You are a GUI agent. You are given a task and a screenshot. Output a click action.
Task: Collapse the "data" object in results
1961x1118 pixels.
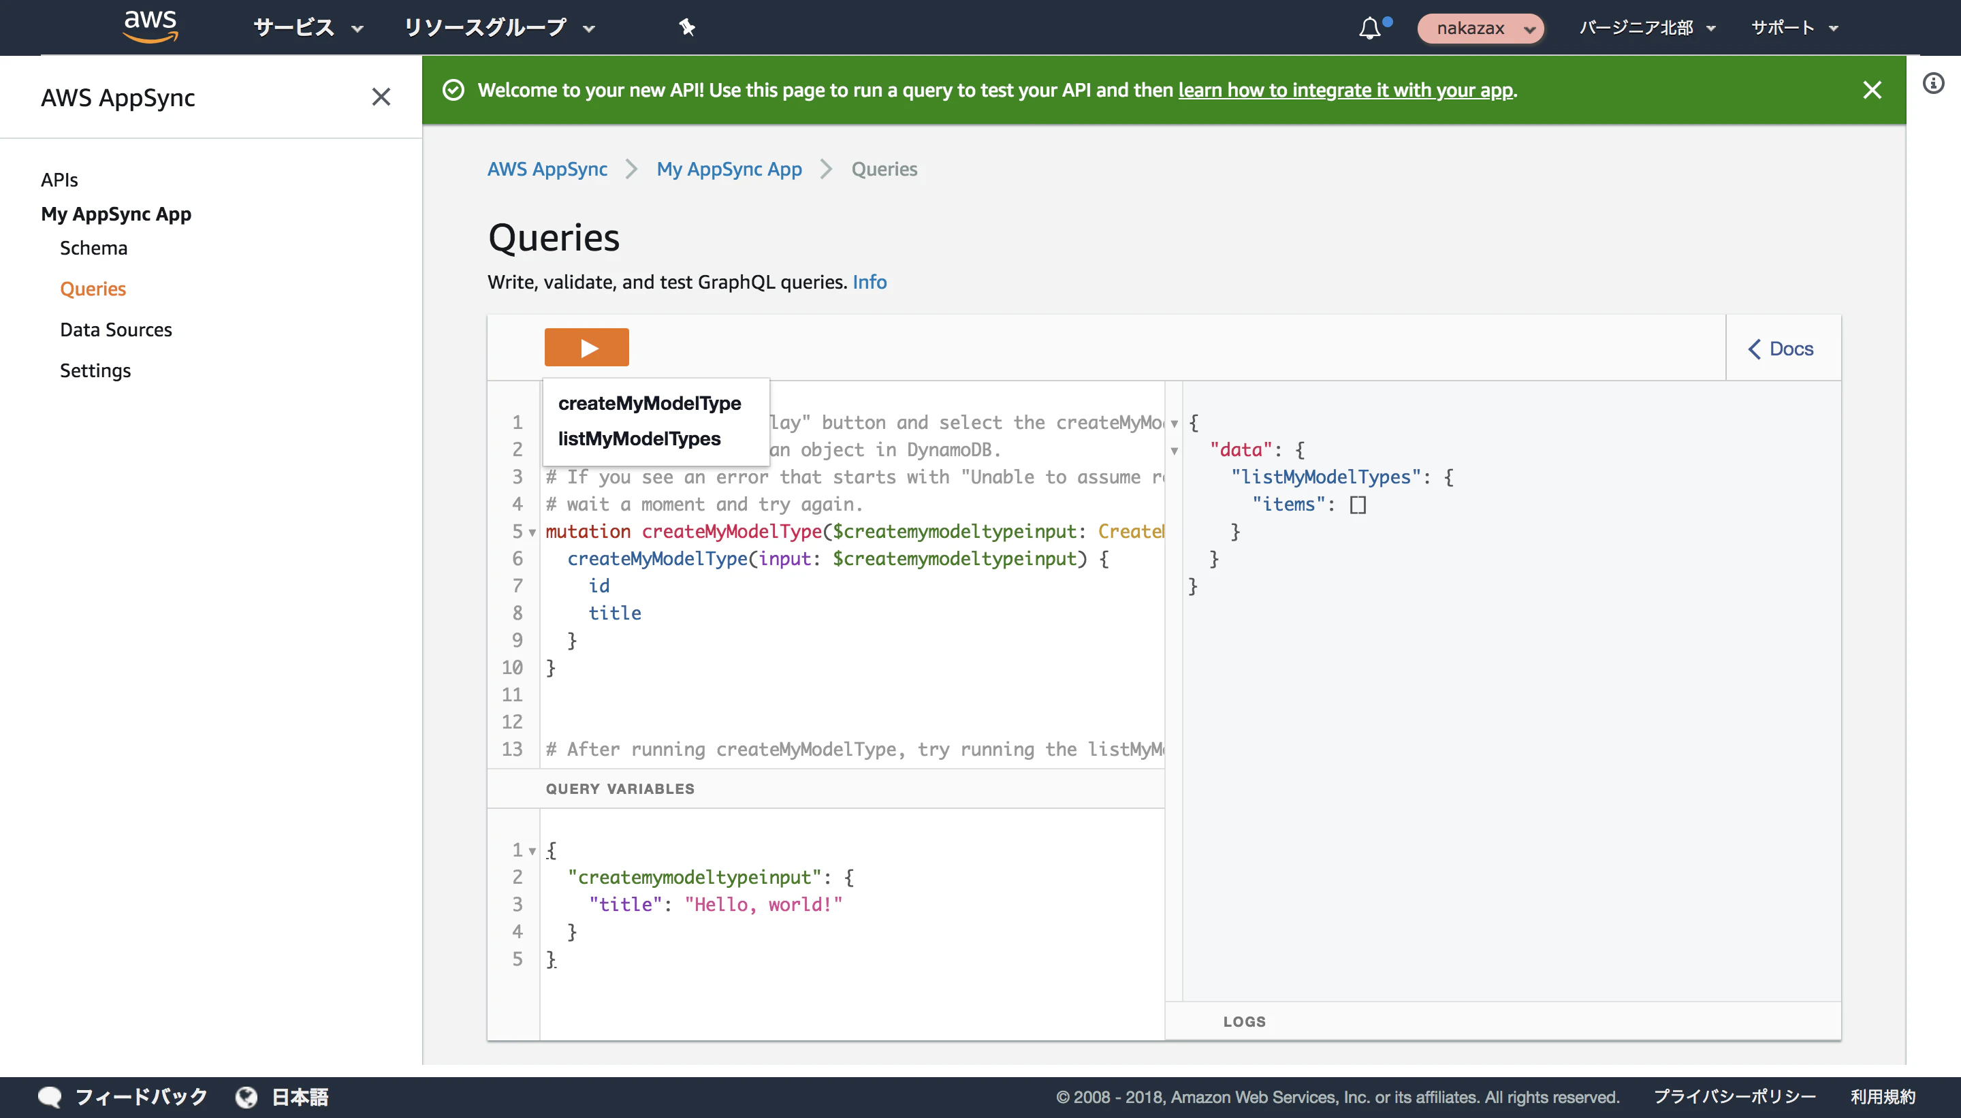[x=1175, y=451]
